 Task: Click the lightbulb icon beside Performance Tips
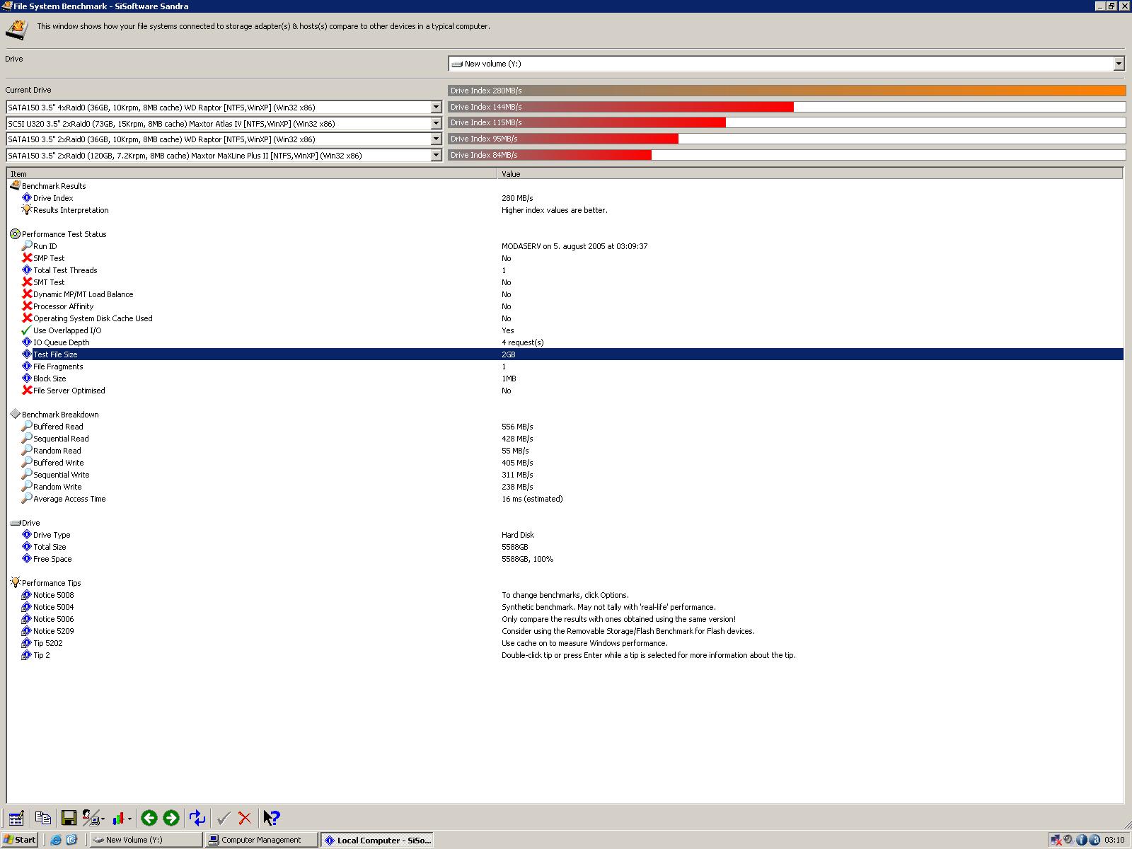coord(16,582)
